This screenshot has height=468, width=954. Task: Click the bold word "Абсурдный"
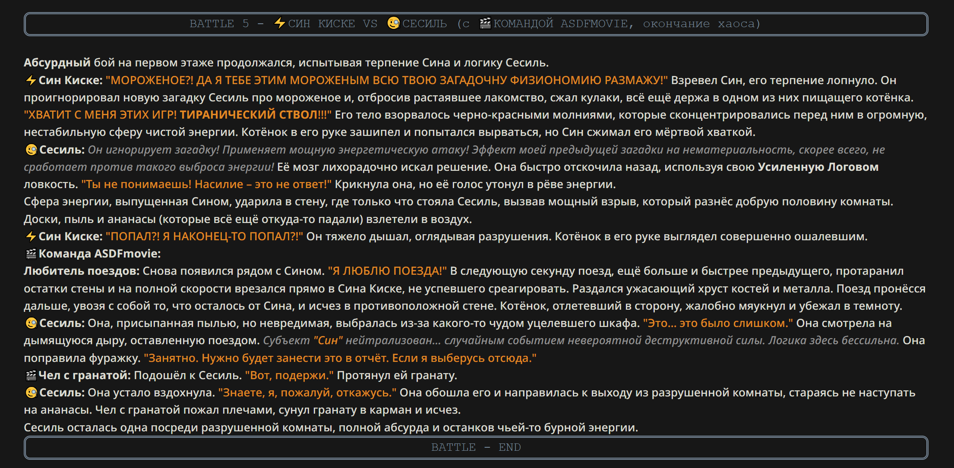pyautogui.click(x=57, y=63)
